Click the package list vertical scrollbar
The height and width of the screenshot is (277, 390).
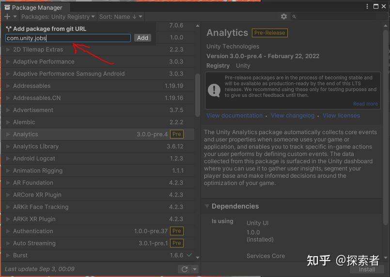198,95
